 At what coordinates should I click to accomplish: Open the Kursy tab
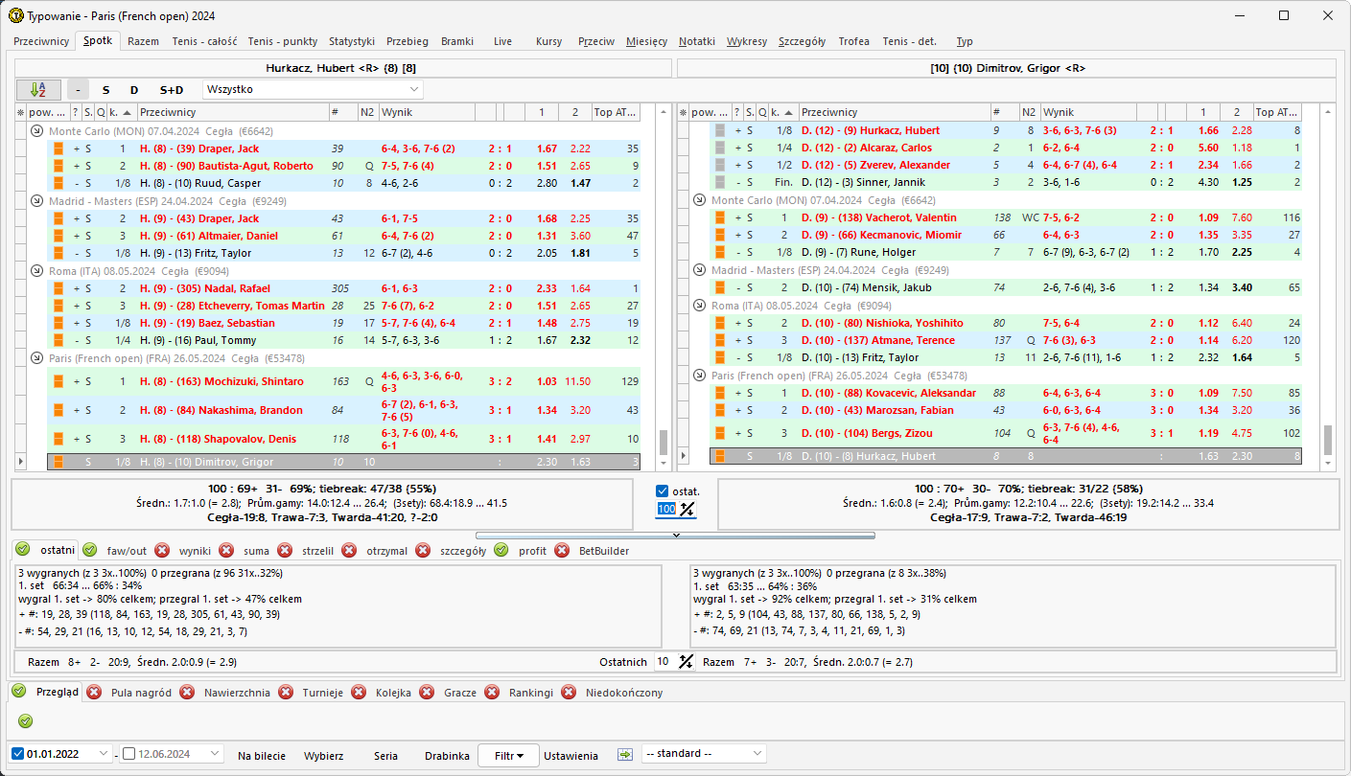pos(548,41)
